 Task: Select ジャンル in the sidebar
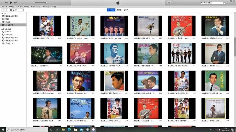point(8,22)
